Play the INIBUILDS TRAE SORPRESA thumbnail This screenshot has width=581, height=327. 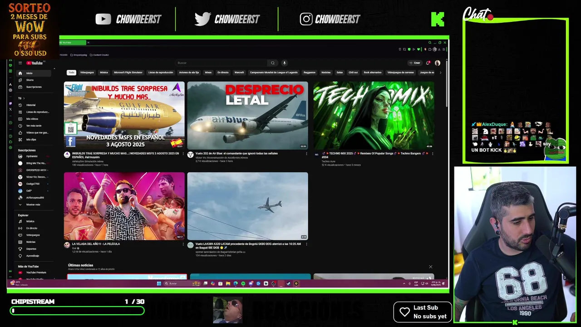click(124, 115)
